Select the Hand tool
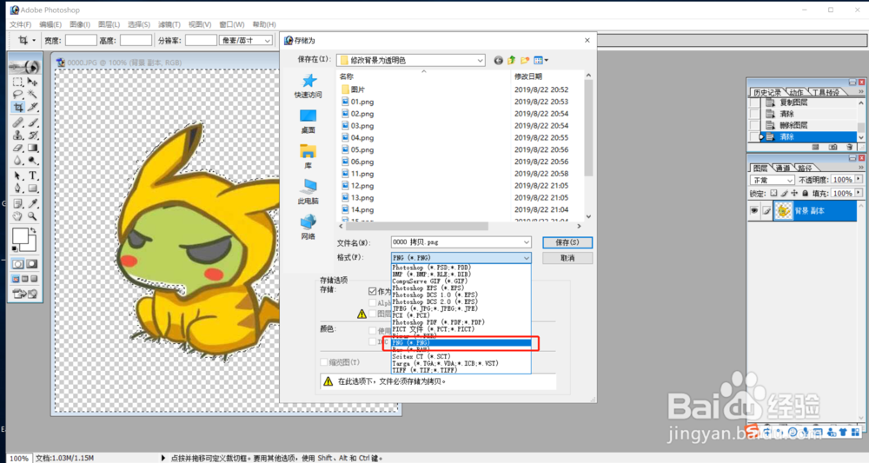This screenshot has width=869, height=463. [x=17, y=216]
